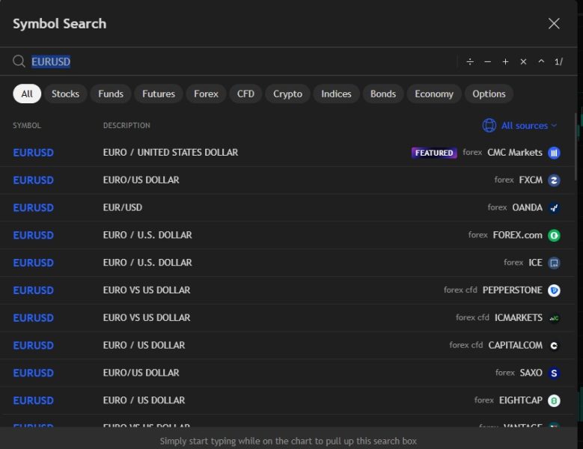Click the FXCM source name
This screenshot has height=449, width=583.
click(x=531, y=180)
